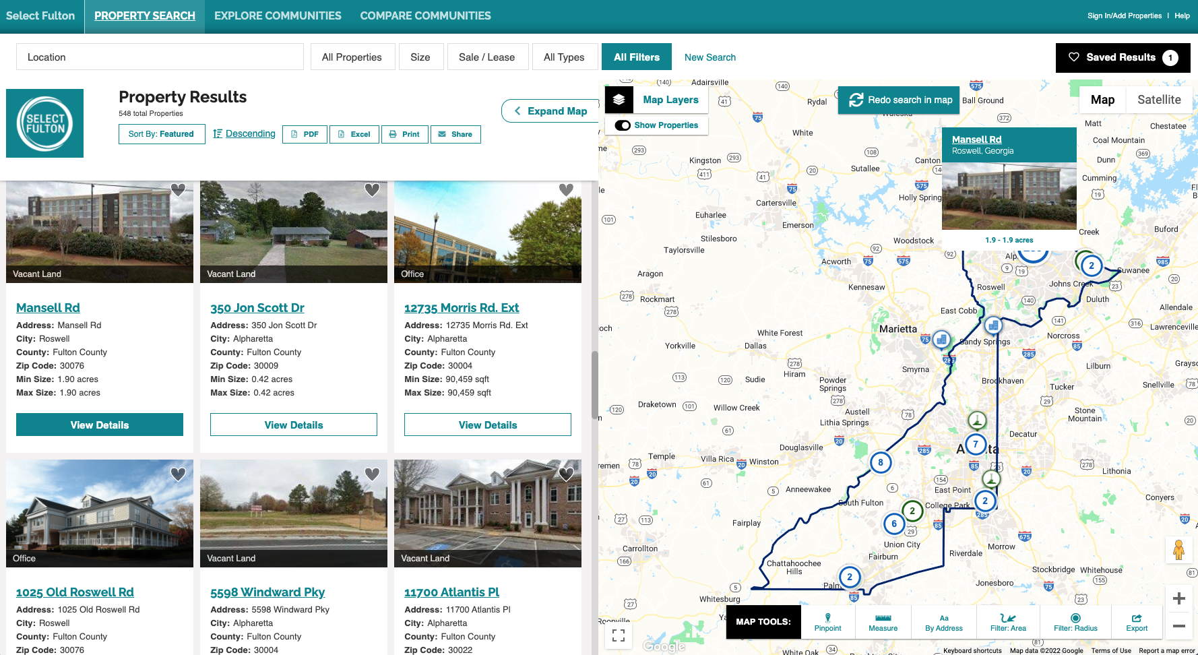Click the cluster marker labeled 7

[x=976, y=444]
